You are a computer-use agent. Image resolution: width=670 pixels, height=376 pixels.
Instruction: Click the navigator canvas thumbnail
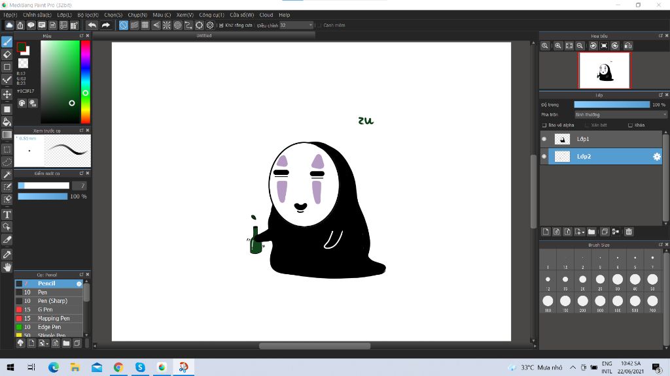point(604,70)
